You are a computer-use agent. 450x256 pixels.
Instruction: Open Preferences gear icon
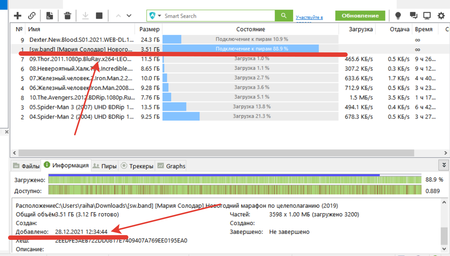pos(441,16)
